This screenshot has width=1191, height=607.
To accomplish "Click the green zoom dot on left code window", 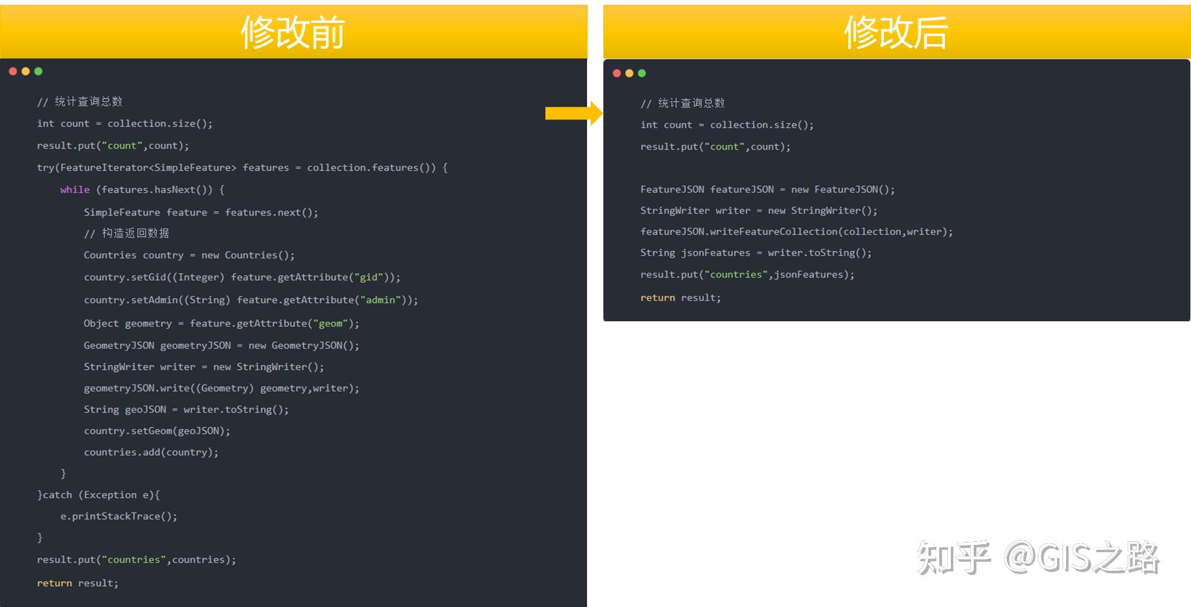I will 38,71.
